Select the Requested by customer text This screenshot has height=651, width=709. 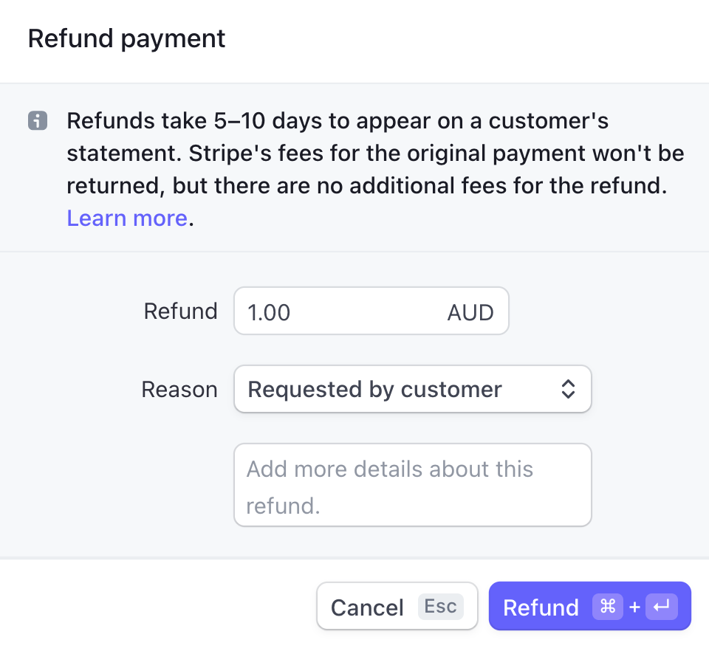374,389
